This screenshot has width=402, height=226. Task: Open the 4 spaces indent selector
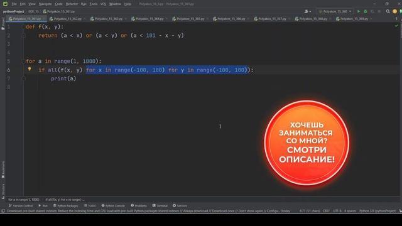(350, 211)
